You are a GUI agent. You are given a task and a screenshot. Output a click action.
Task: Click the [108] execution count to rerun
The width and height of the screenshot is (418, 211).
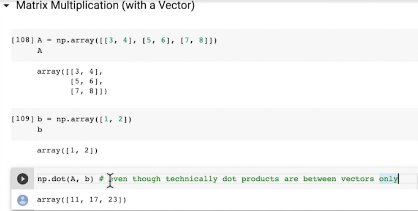(x=23, y=40)
